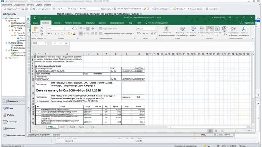Screen dimensions: 262x147
Task: Decrease font size with the small A icon
Action: (76, 29)
